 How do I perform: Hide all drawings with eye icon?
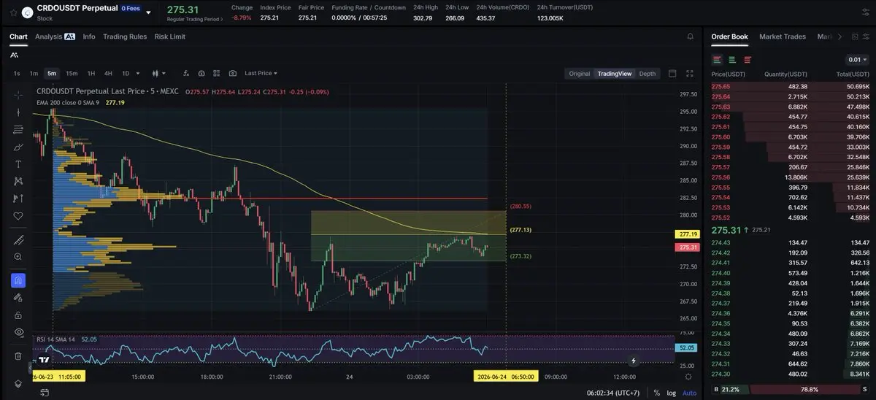(18, 332)
